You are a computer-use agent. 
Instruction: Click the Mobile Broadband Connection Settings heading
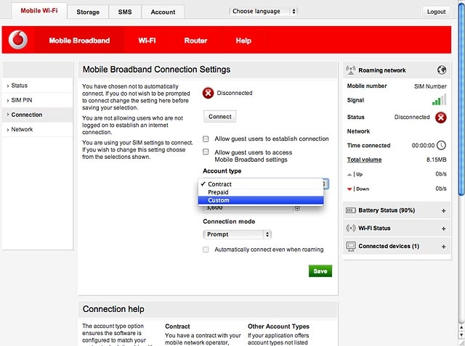156,70
